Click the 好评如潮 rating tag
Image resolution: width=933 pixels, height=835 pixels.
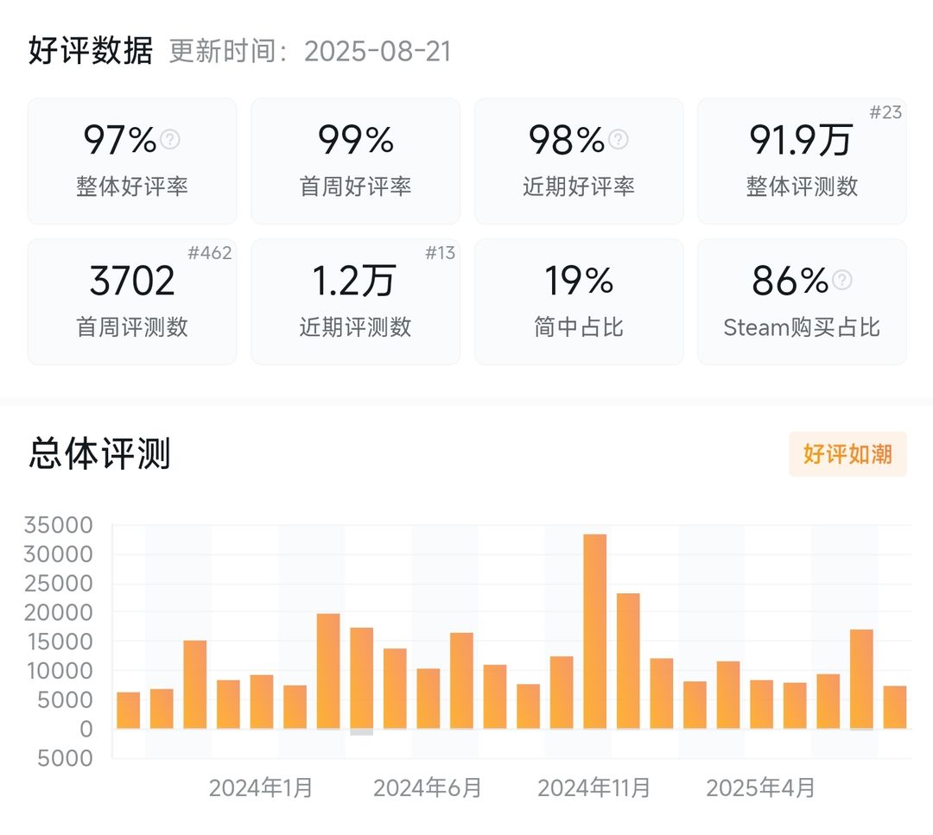(x=848, y=454)
